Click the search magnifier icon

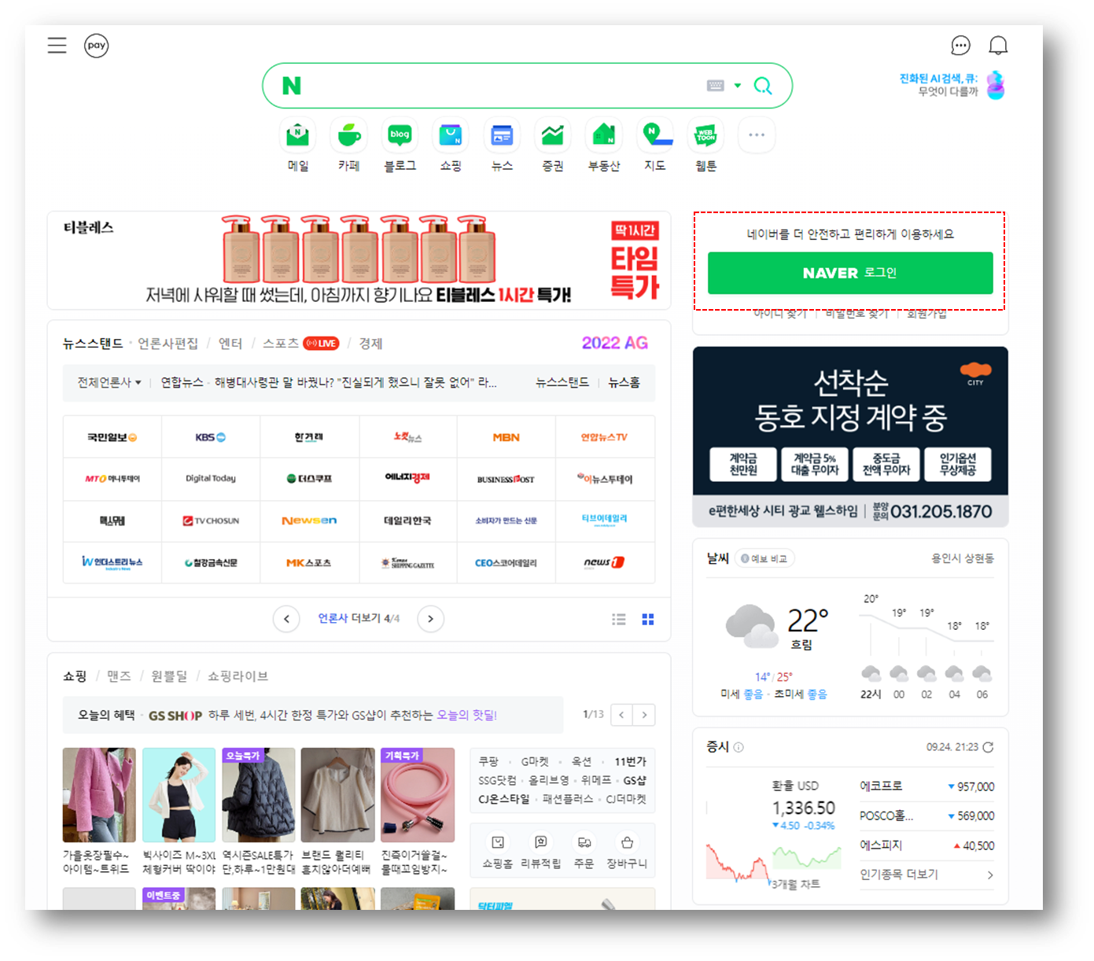click(x=763, y=86)
